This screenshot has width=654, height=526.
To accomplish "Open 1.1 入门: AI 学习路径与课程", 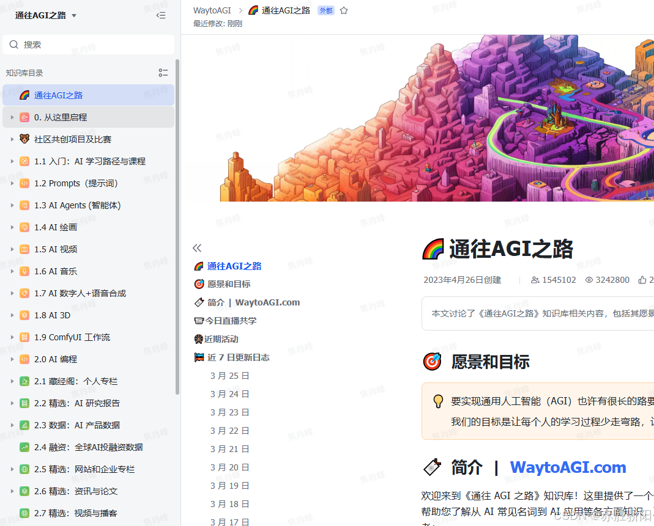I will click(x=89, y=161).
